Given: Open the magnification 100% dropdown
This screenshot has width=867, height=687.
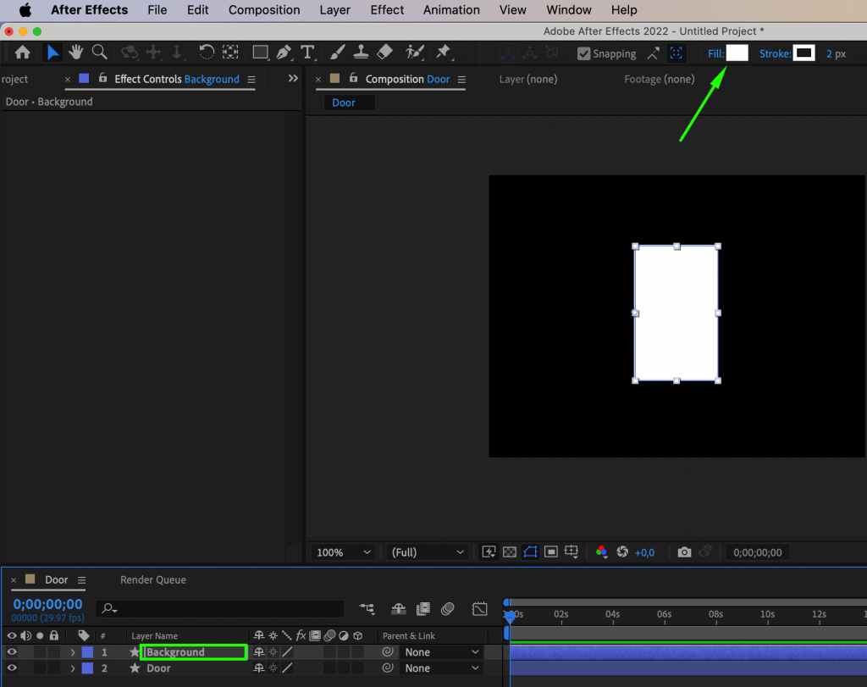Looking at the screenshot, I should (342, 551).
